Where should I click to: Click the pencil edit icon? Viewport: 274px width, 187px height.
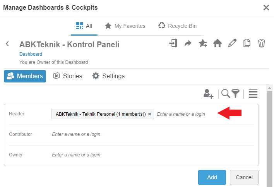pyautogui.click(x=232, y=43)
